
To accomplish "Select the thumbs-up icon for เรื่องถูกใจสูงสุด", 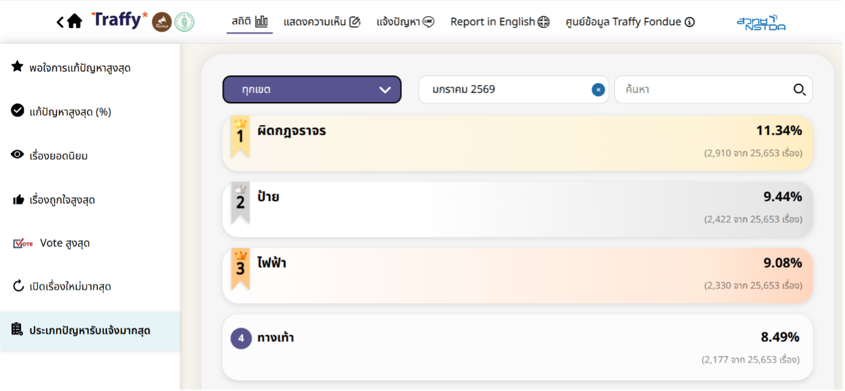I will click(x=18, y=200).
